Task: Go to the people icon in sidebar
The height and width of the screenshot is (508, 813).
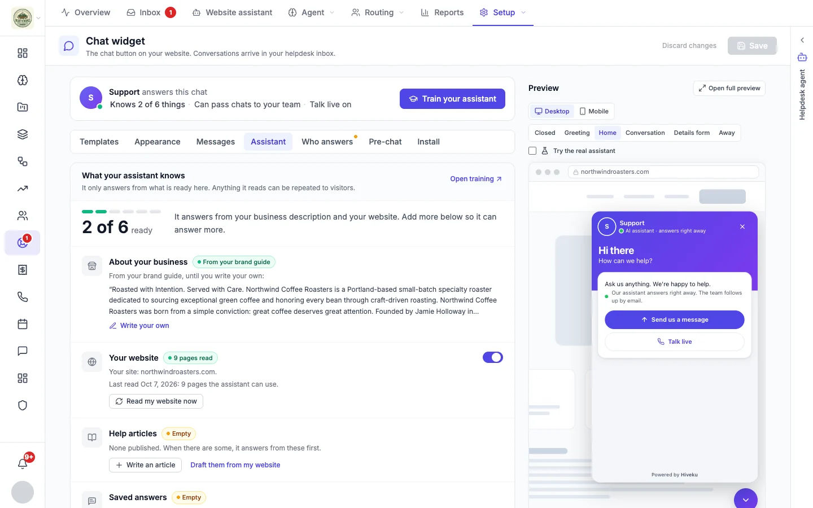Action: 23,216
